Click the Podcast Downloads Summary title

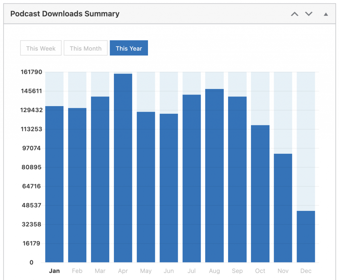point(65,14)
